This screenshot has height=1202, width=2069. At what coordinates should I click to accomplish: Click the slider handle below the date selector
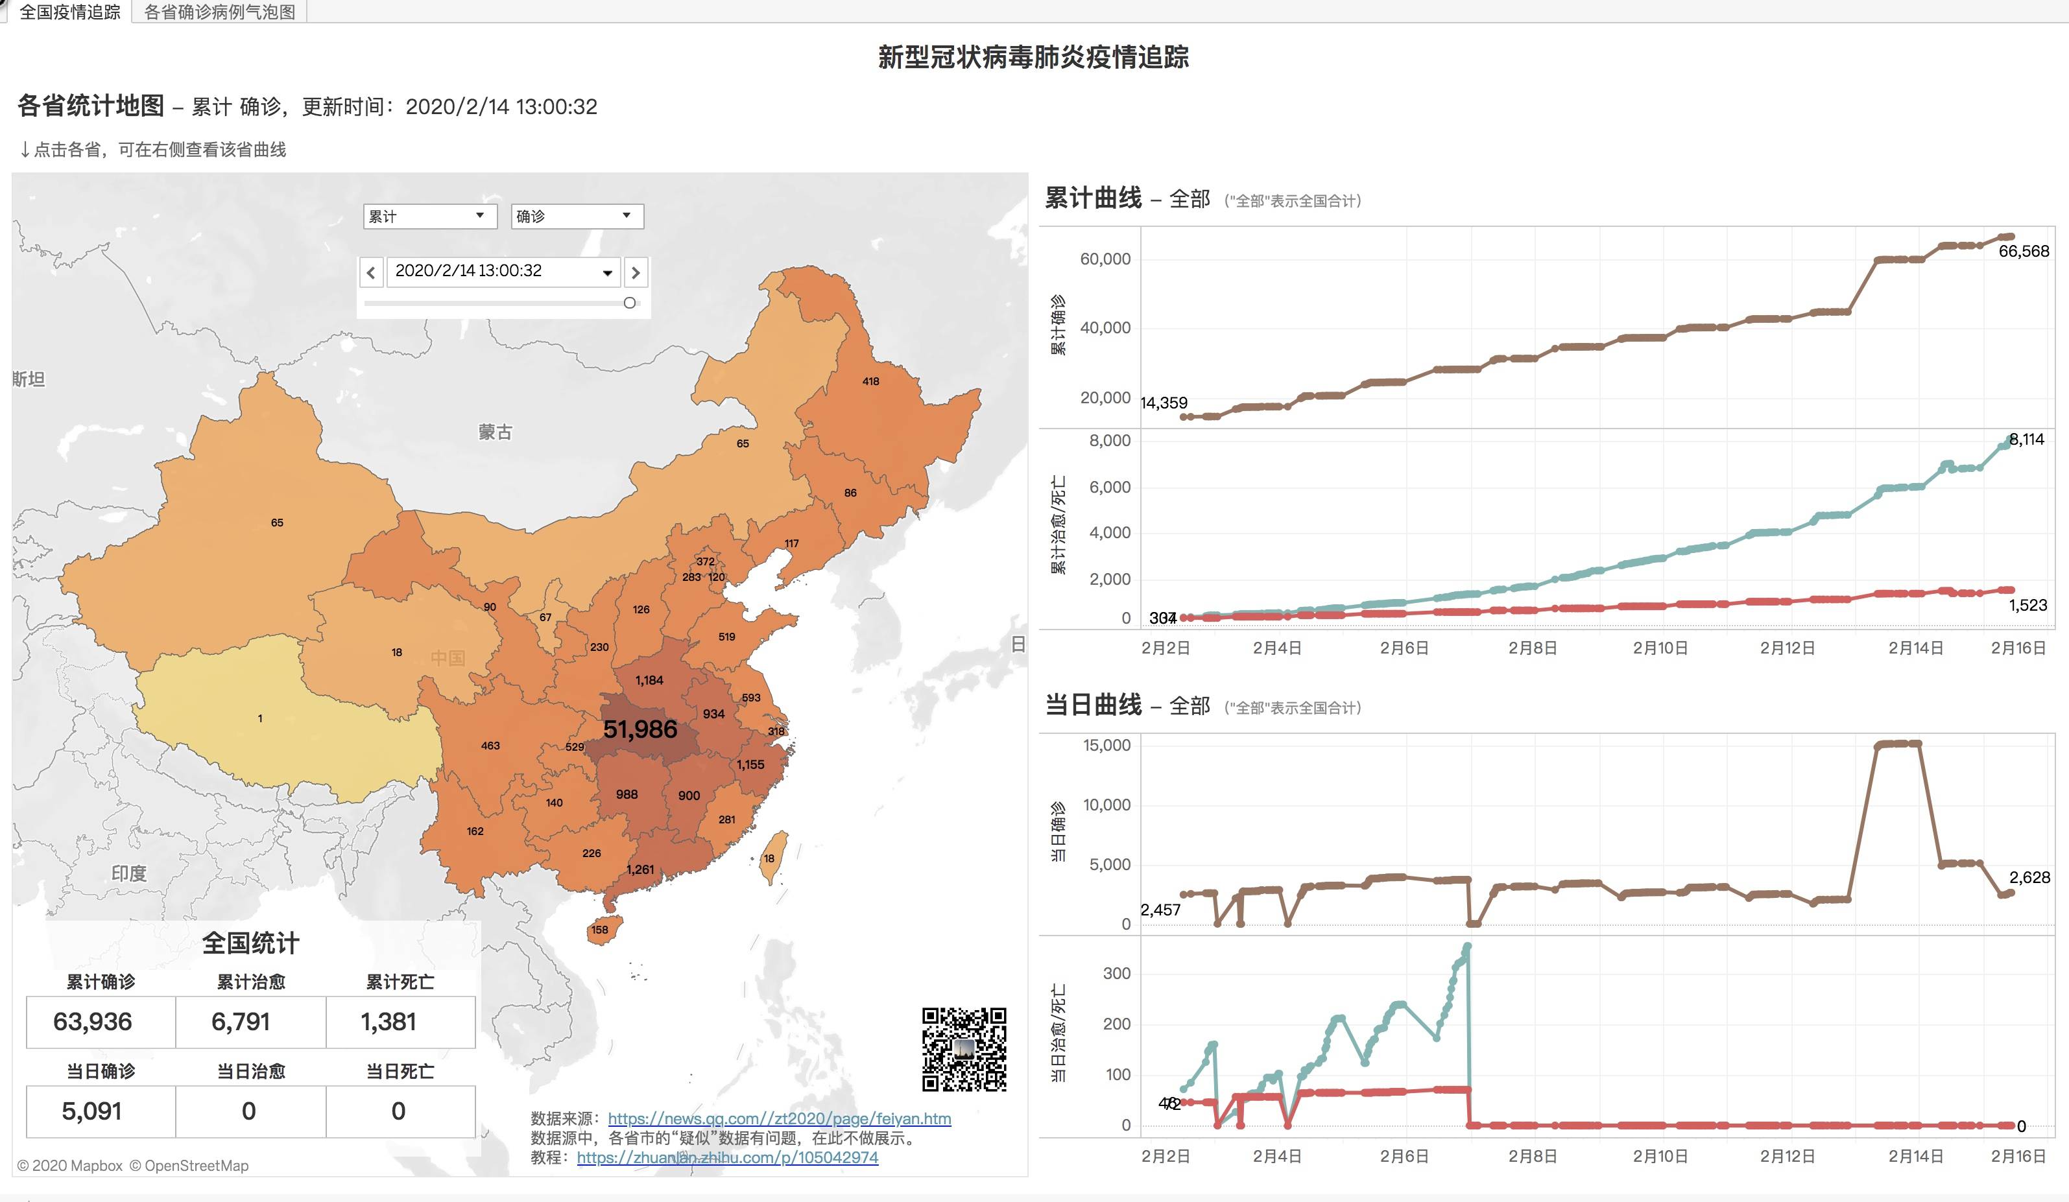(630, 303)
